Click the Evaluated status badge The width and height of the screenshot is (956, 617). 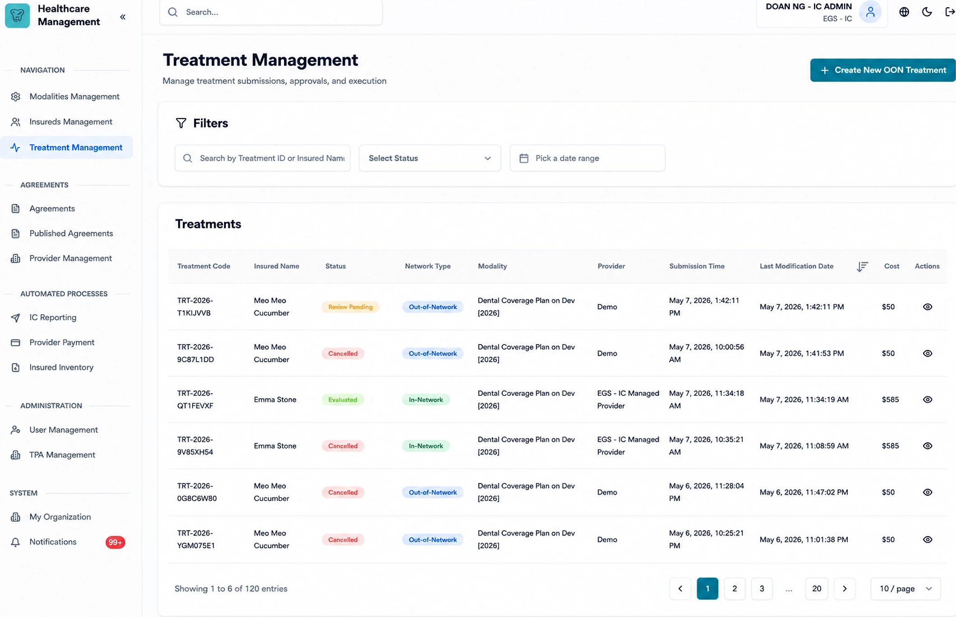343,400
